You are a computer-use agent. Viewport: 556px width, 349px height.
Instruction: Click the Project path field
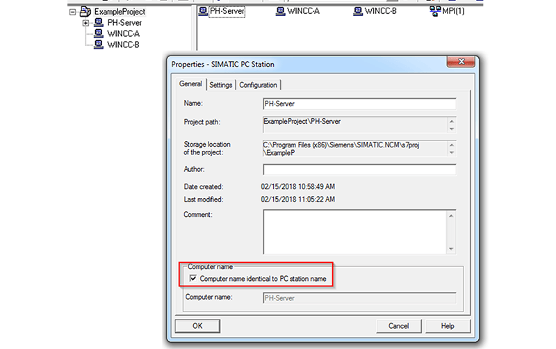354,124
